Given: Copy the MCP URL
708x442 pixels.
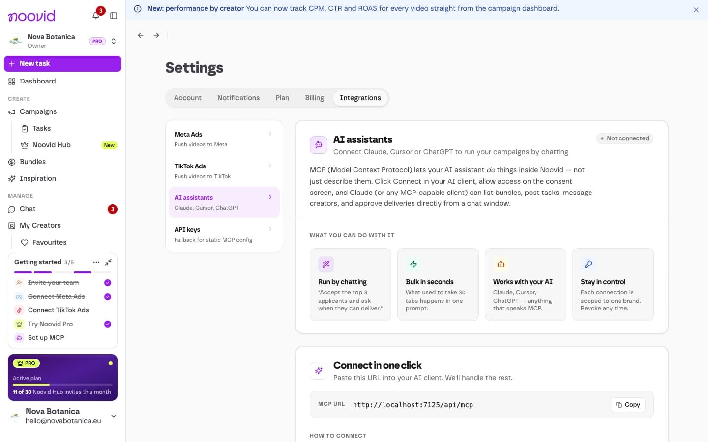Looking at the screenshot, I should click(628, 405).
